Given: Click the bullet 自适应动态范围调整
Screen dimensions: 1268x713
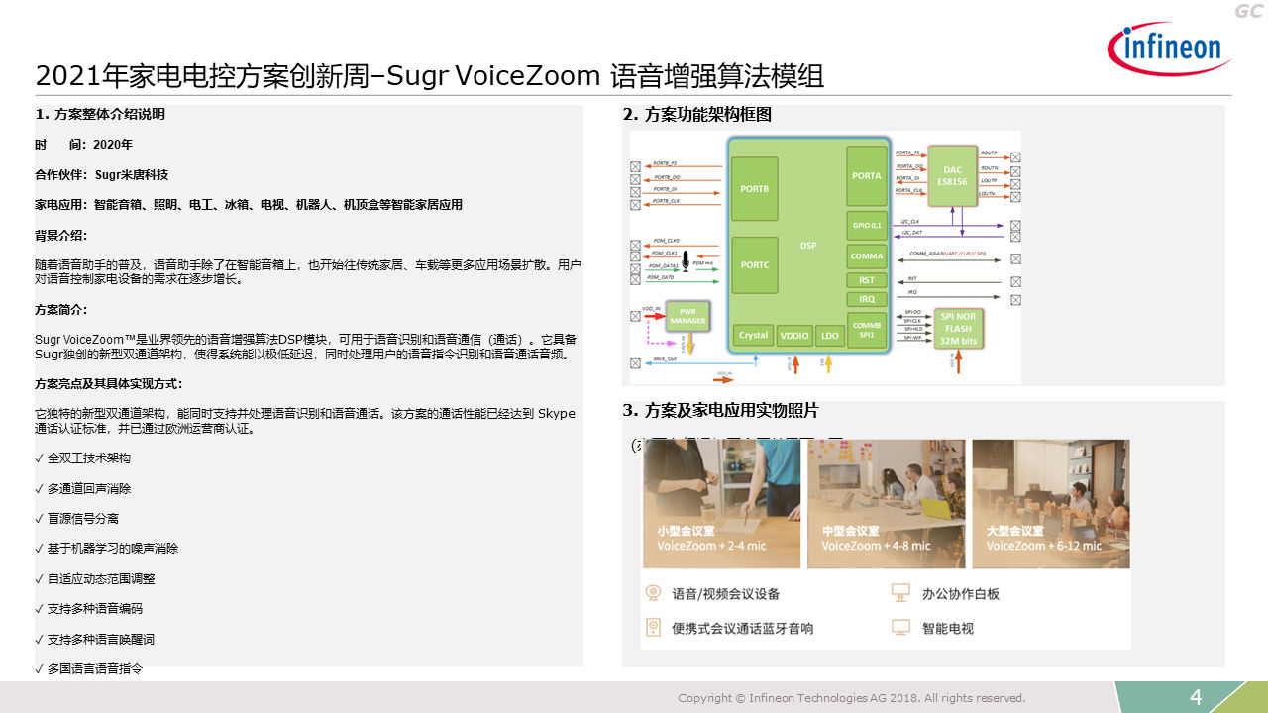Looking at the screenshot, I should click(94, 578).
